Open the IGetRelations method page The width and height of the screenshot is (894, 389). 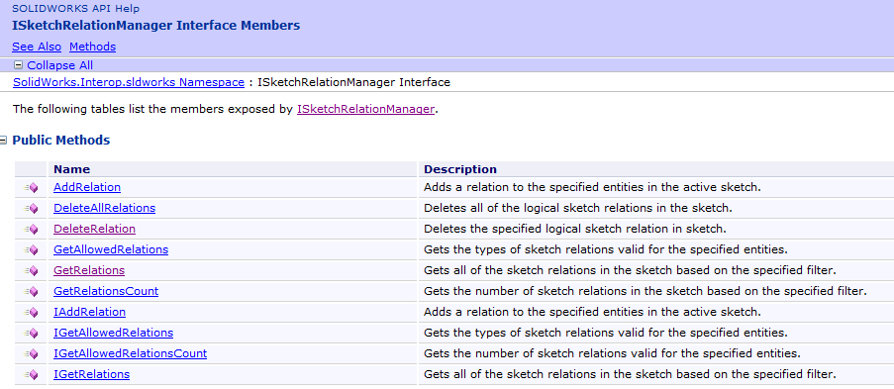(92, 374)
